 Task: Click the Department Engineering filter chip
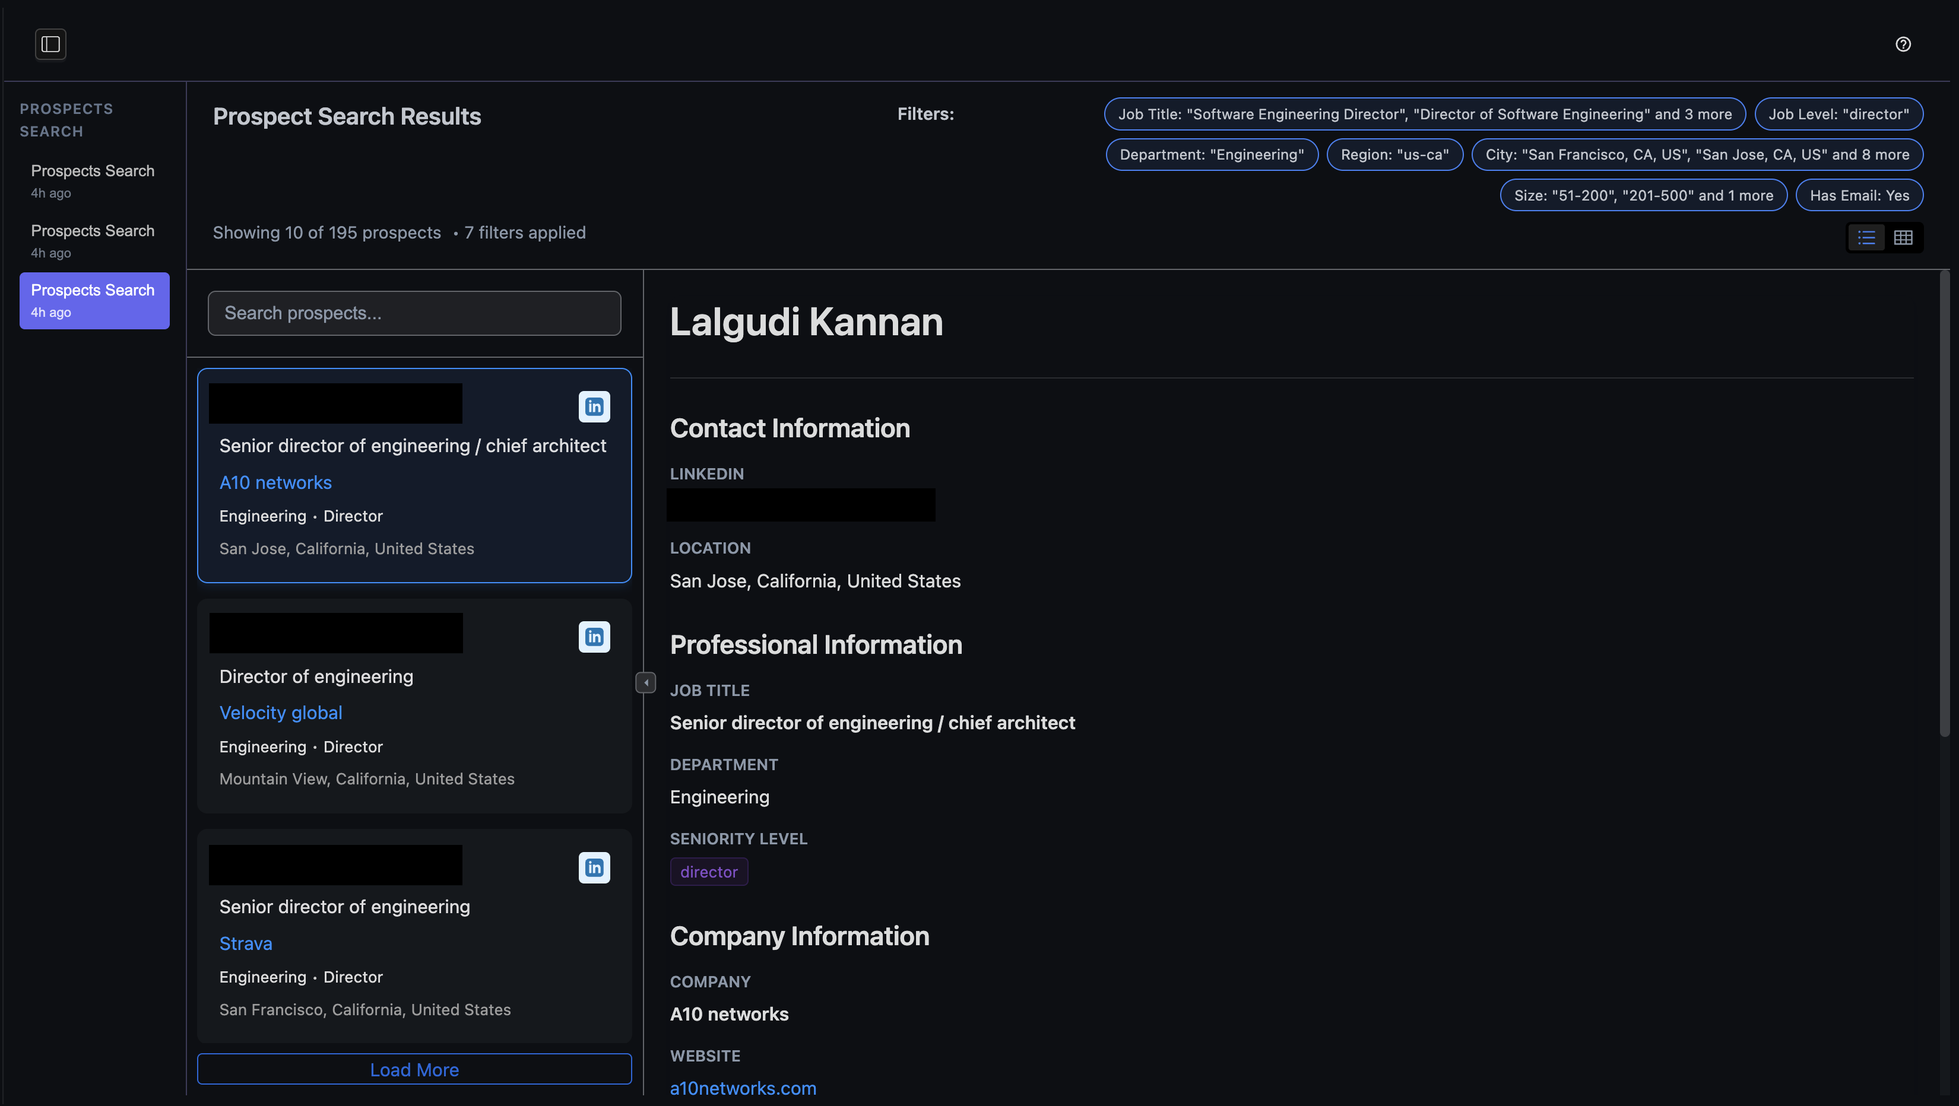(x=1212, y=155)
